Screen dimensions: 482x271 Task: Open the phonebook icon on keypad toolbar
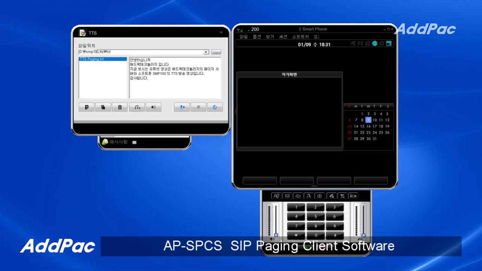tap(276, 196)
